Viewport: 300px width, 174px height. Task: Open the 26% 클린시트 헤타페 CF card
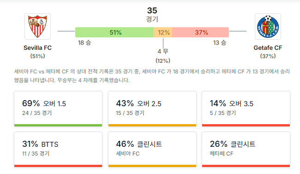[246, 149]
